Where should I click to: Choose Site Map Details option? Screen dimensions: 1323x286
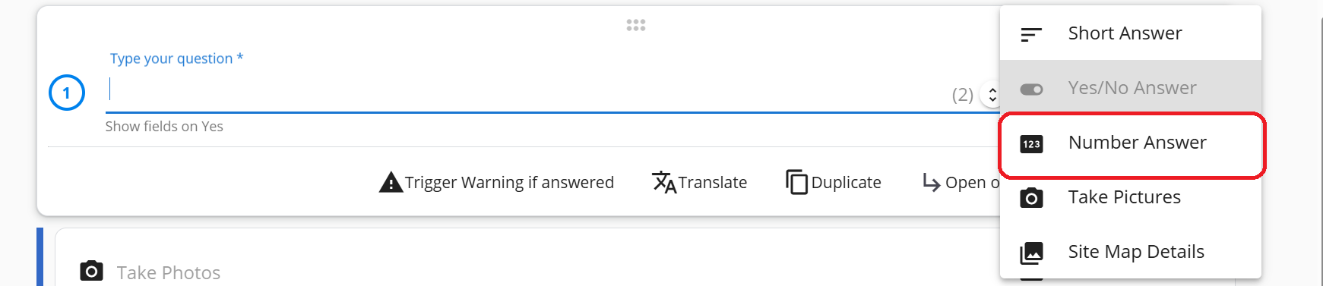(1130, 252)
